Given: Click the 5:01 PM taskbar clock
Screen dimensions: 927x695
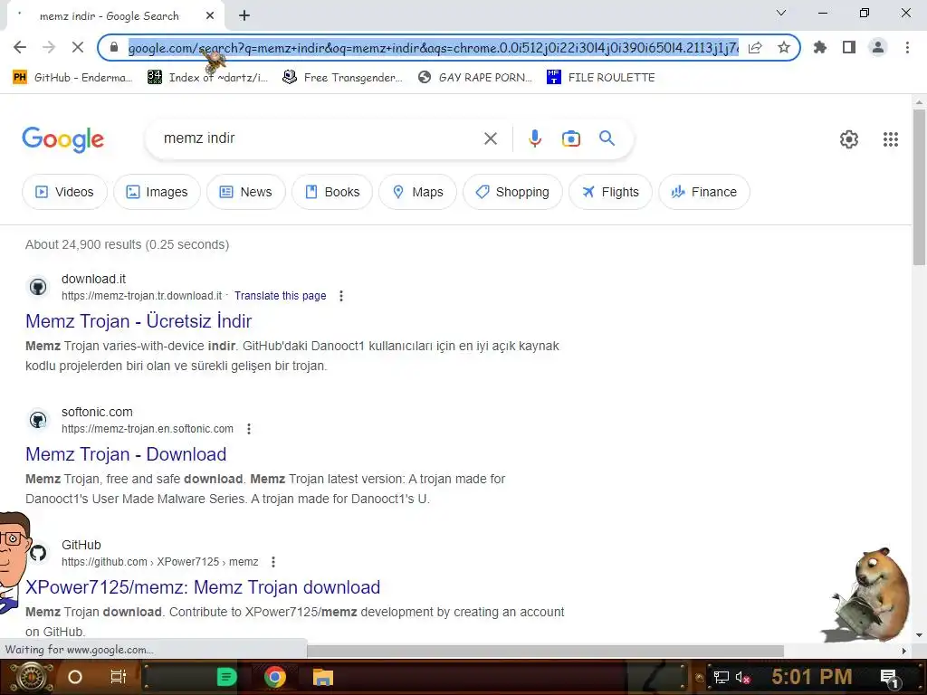Looking at the screenshot, I should (x=812, y=677).
